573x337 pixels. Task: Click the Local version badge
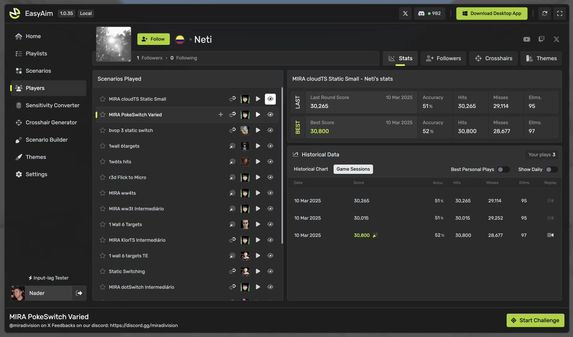pyautogui.click(x=85, y=13)
